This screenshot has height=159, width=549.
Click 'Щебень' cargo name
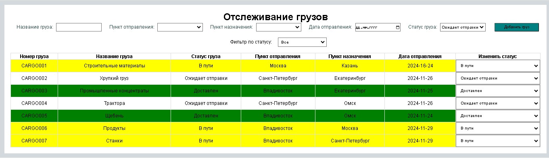point(114,116)
